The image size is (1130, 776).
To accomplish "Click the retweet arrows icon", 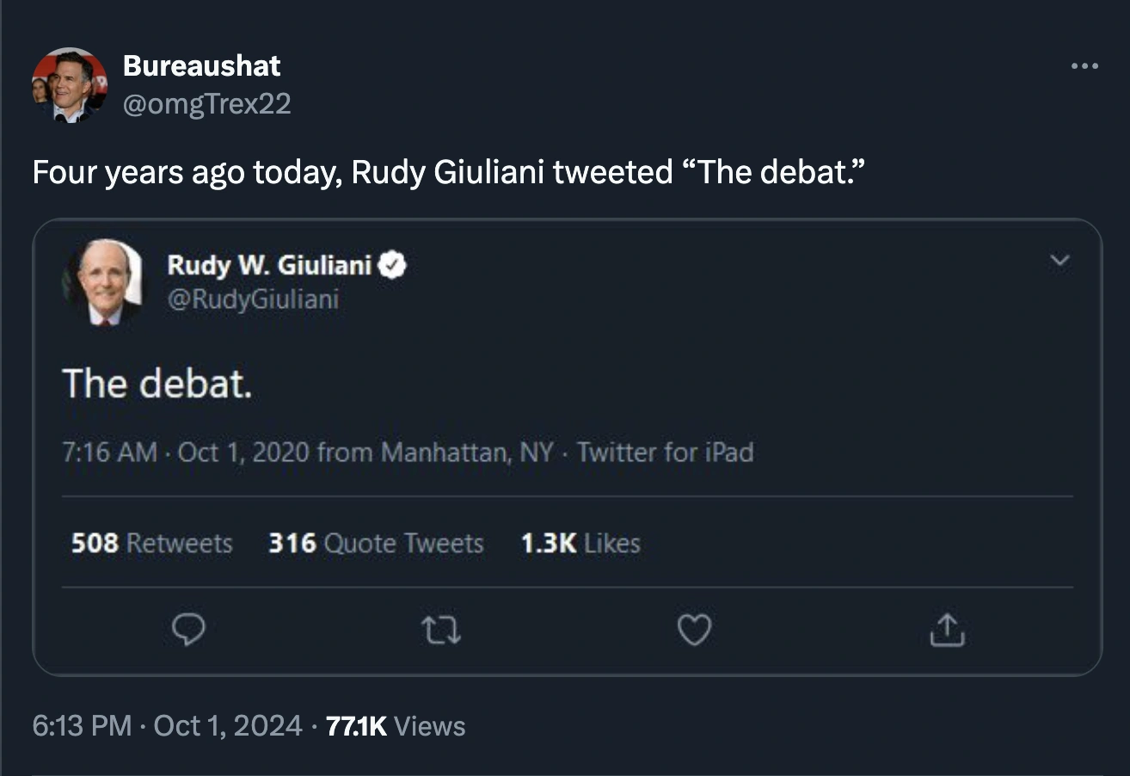I will tap(442, 632).
